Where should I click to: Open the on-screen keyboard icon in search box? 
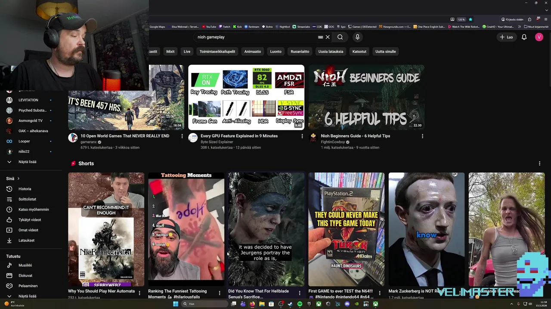point(320,37)
